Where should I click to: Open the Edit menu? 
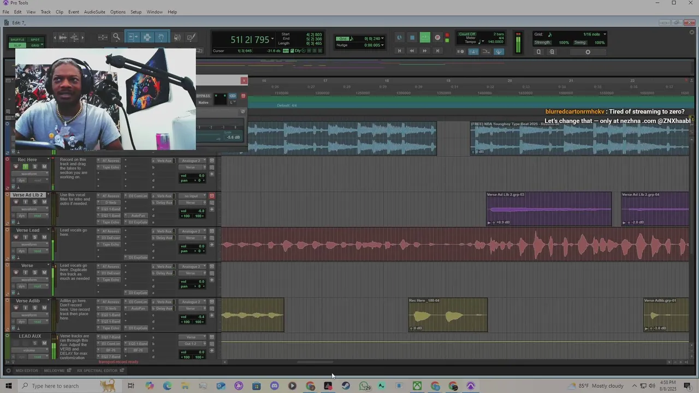tap(17, 11)
